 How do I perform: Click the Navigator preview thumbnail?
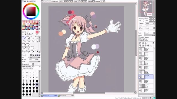147,9
